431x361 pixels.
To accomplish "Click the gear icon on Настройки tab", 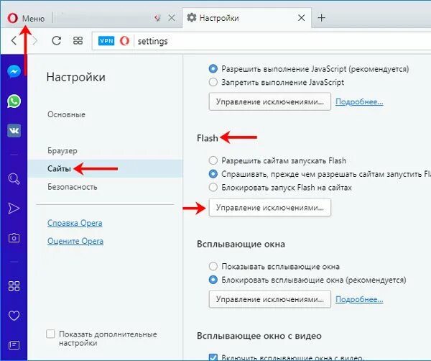I will pyautogui.click(x=192, y=18).
